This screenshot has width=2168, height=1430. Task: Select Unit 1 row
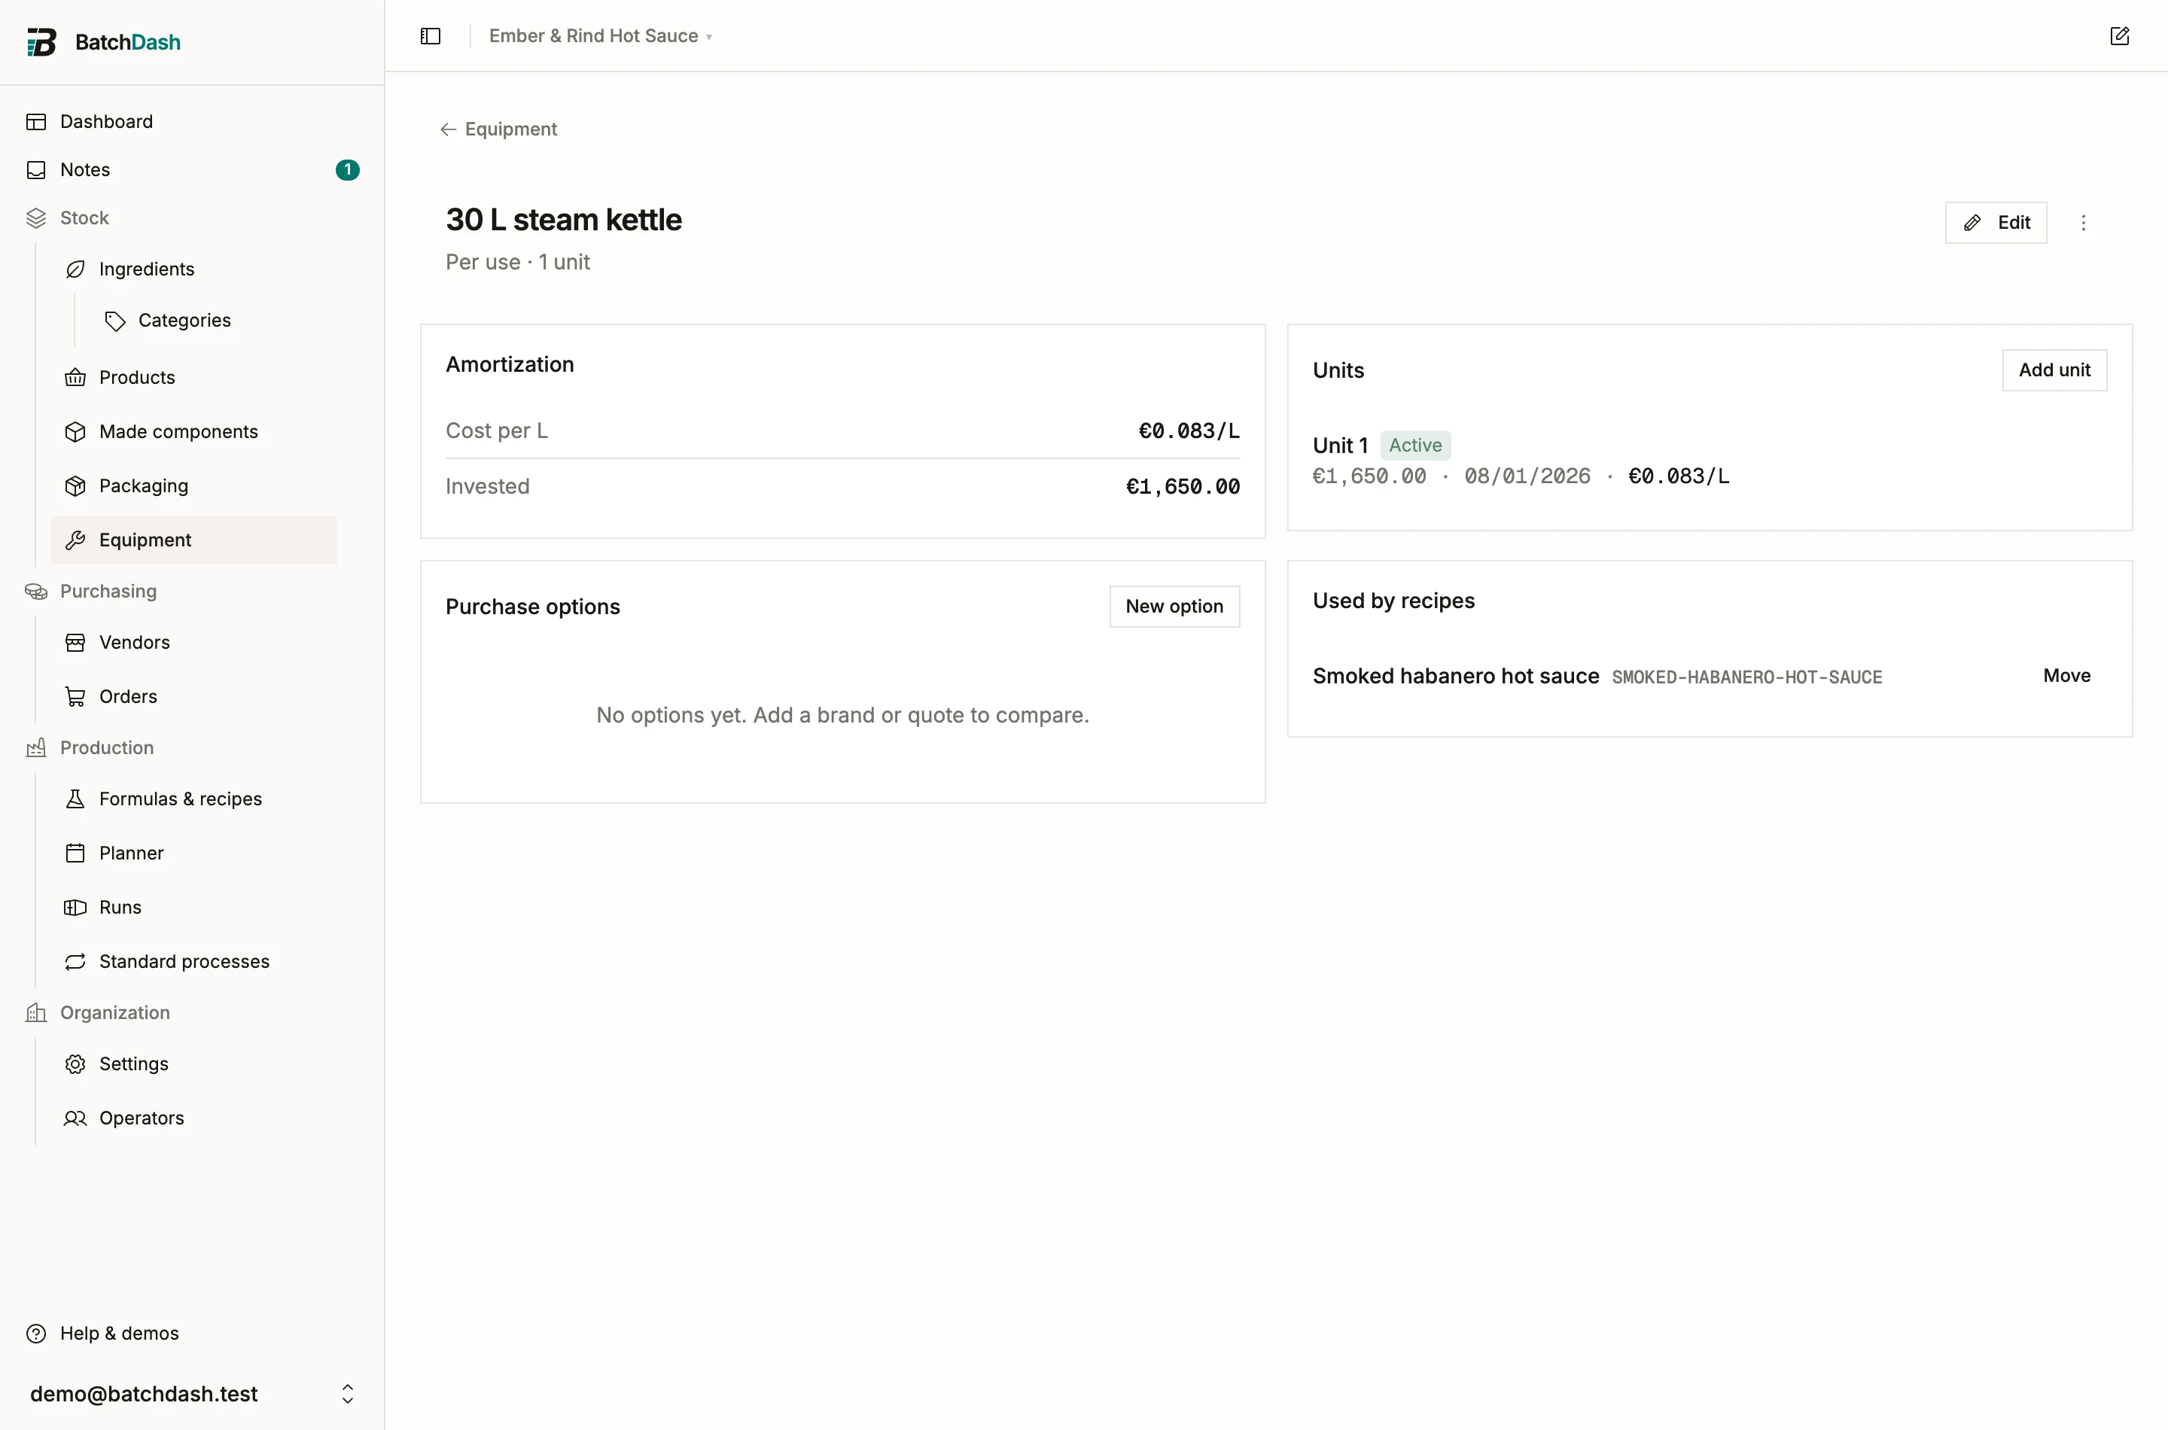[1710, 461]
